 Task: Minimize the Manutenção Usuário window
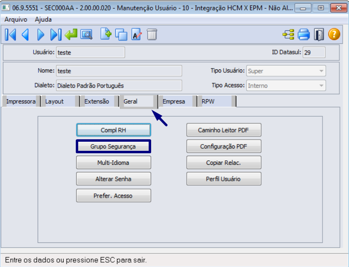[x=303, y=8]
